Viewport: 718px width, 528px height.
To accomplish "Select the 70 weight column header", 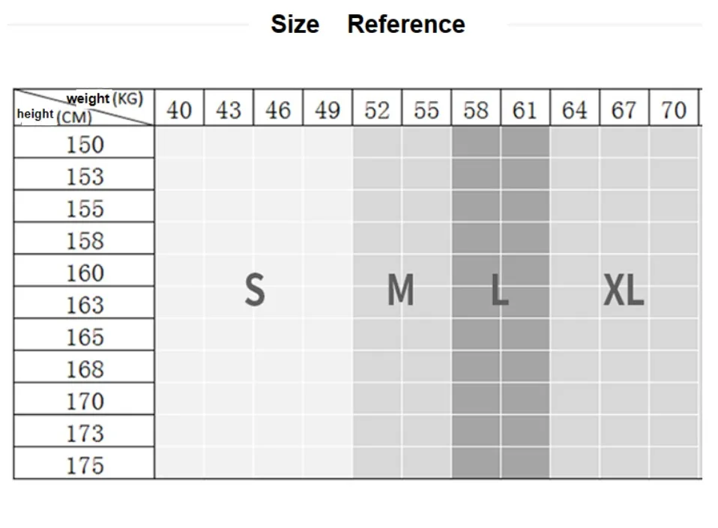I will [673, 110].
